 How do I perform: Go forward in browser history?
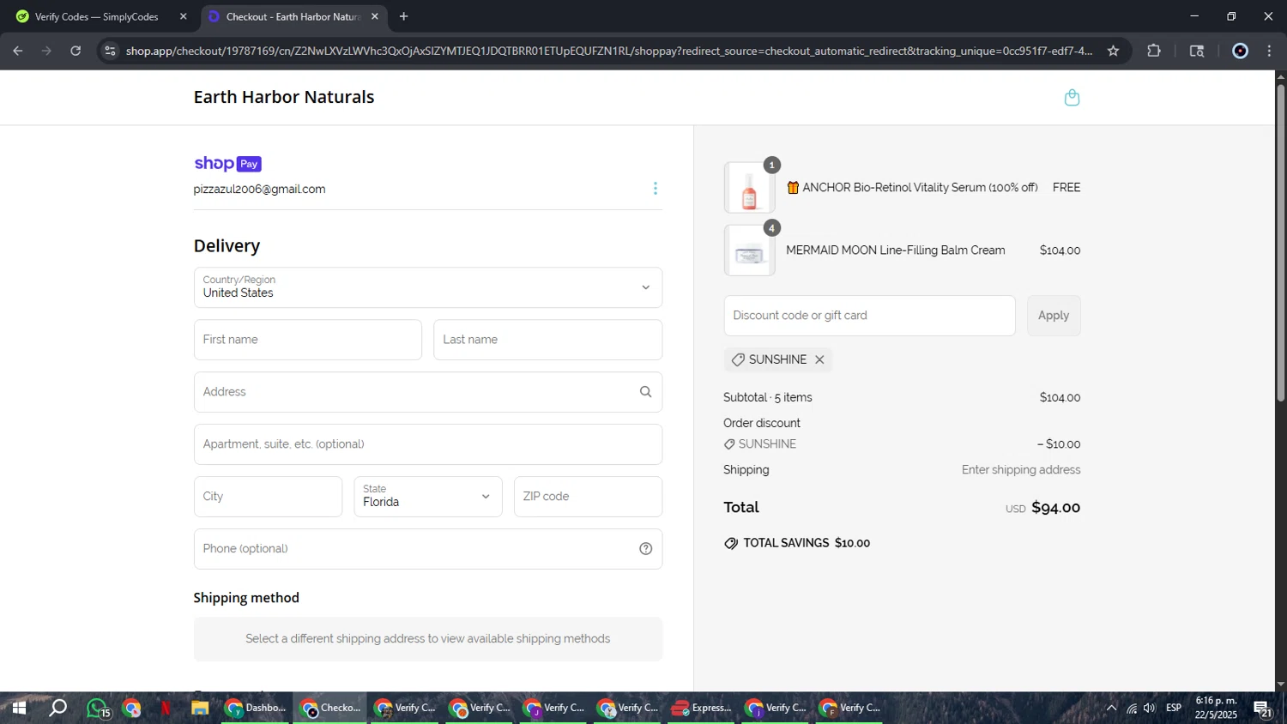click(46, 51)
